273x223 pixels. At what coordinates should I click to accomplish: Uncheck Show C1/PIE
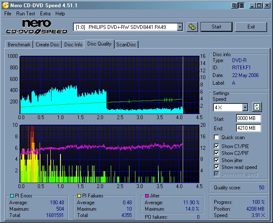[x=216, y=146]
